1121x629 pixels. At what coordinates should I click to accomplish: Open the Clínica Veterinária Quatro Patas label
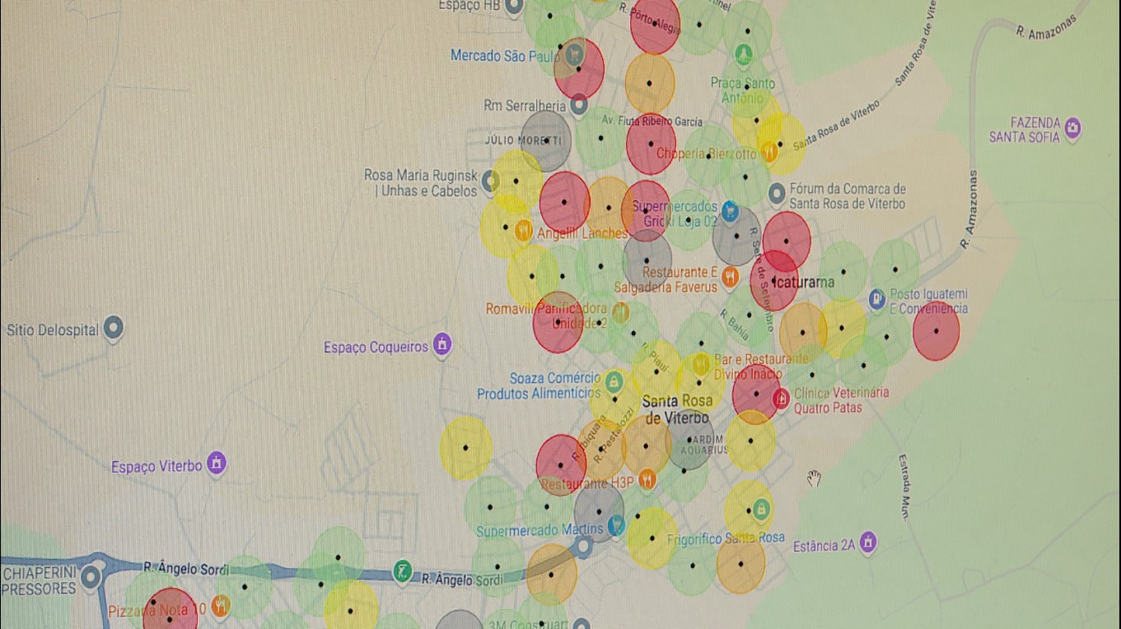841,400
